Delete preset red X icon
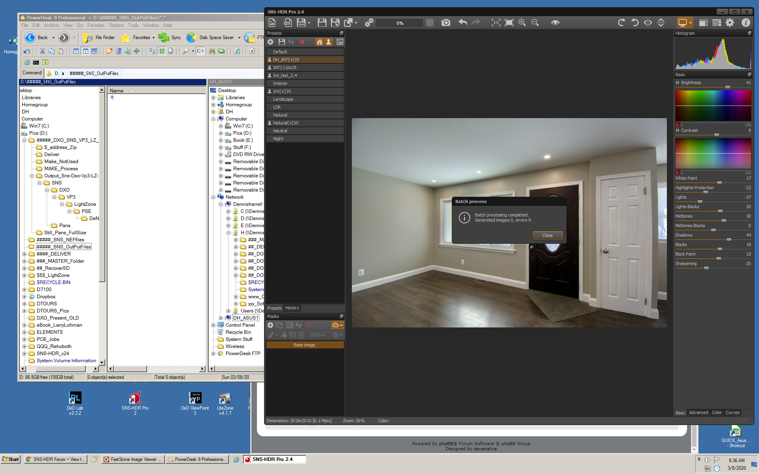 pyautogui.click(x=302, y=42)
